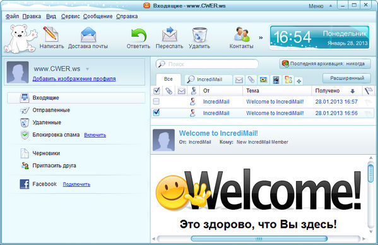Click the read status column envelope header
Viewport: 378px width, 245px height.
181,91
